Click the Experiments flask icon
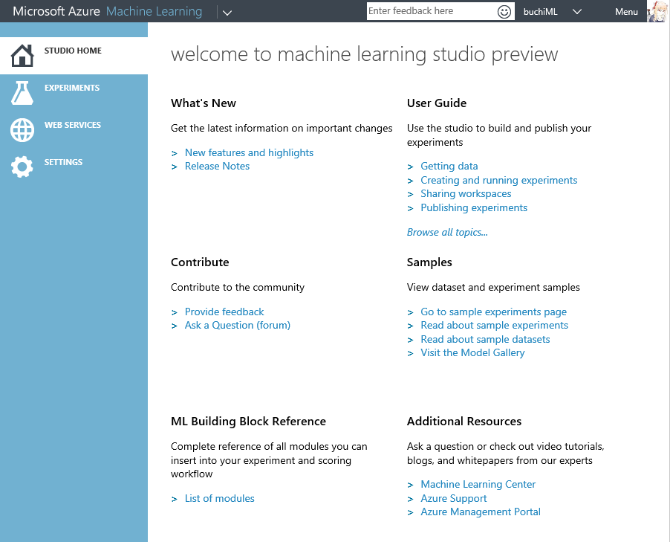Viewport: 670px width, 542px height. tap(22, 93)
